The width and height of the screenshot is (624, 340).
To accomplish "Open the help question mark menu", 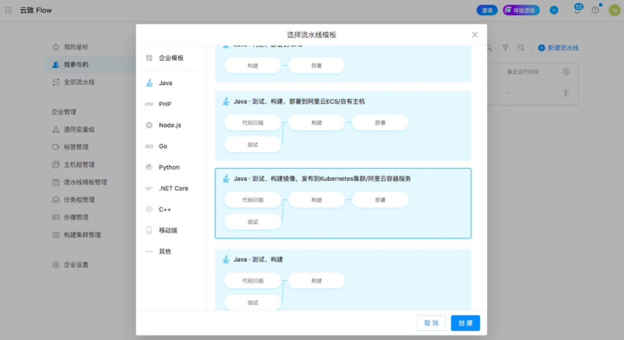I will 595,10.
